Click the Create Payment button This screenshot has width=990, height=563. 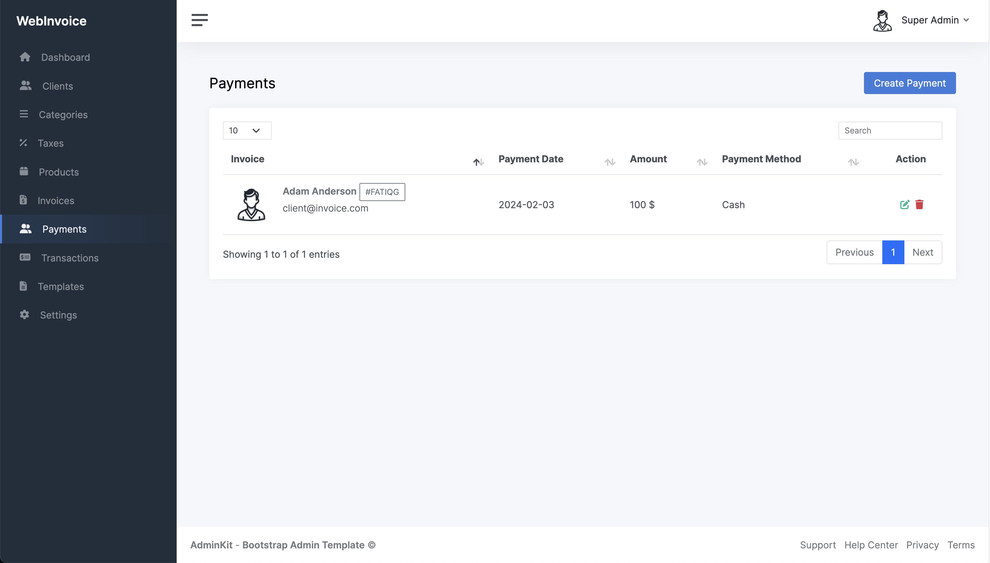[x=909, y=83]
